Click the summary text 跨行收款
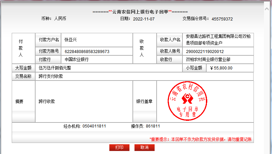Viewport: 272px width, 154px height. (47, 101)
